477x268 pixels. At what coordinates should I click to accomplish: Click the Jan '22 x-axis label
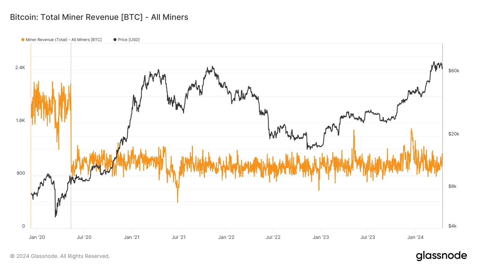click(226, 237)
